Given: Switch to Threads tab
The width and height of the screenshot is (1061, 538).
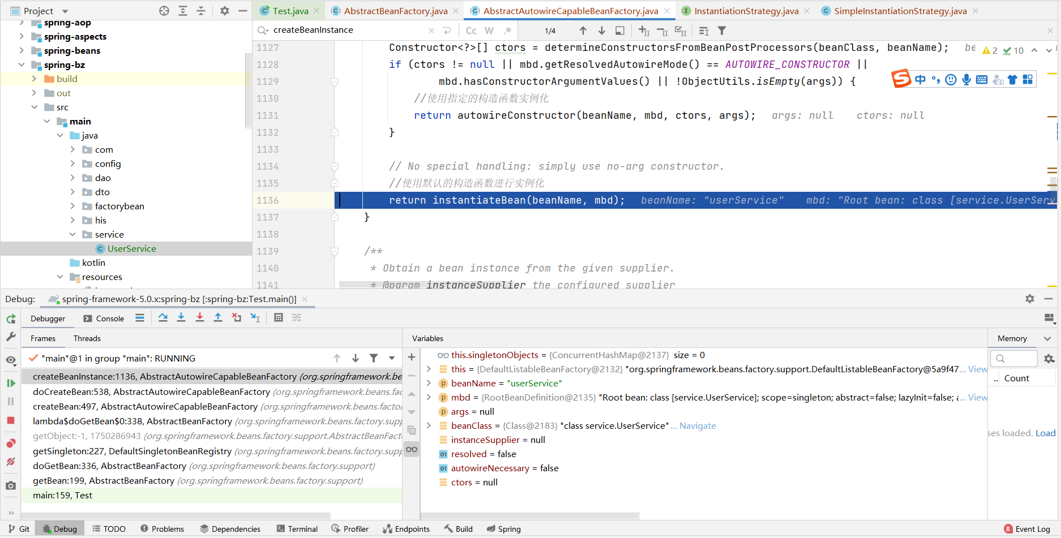Looking at the screenshot, I should coord(87,338).
